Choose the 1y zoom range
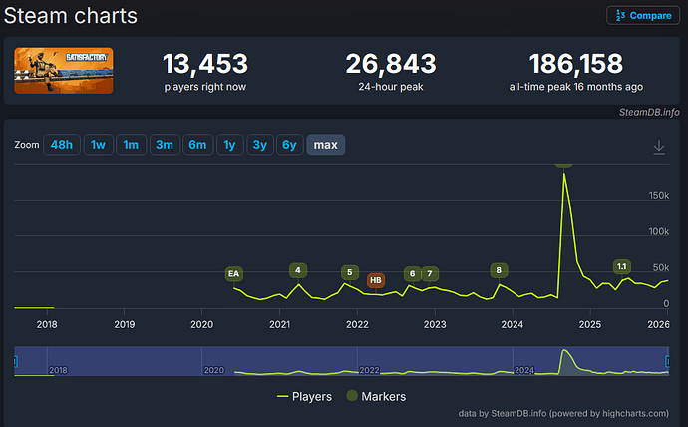 (x=229, y=145)
